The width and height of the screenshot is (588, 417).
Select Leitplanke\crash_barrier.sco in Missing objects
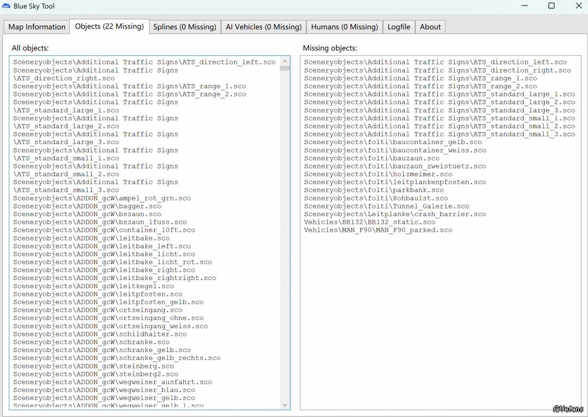pos(395,214)
